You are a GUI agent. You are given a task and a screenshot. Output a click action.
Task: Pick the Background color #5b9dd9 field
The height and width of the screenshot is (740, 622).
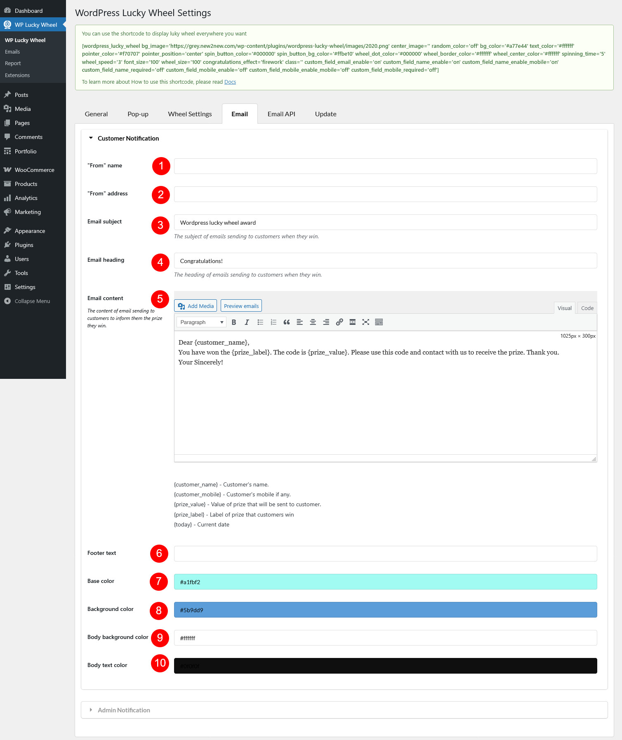point(385,610)
